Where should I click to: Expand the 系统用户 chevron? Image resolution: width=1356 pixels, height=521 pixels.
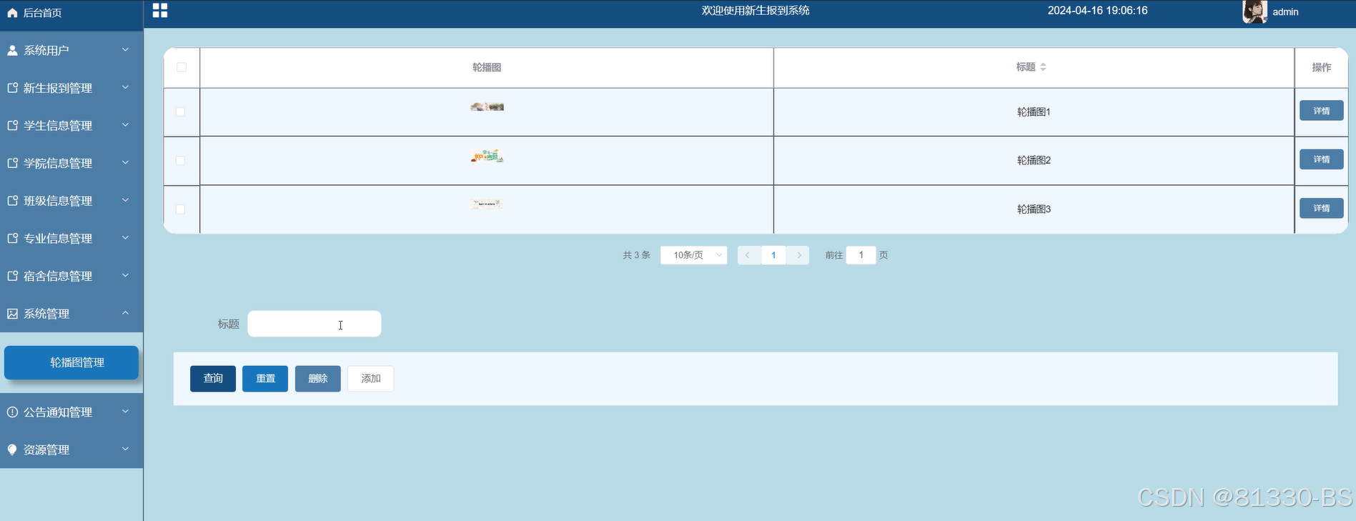(x=126, y=50)
